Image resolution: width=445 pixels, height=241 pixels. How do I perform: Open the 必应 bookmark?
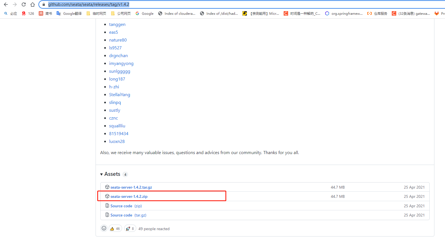click(11, 13)
